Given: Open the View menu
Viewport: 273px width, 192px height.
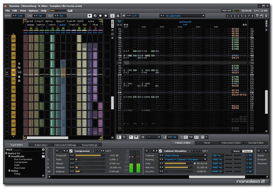Looking at the screenshot, I should 23,11.
